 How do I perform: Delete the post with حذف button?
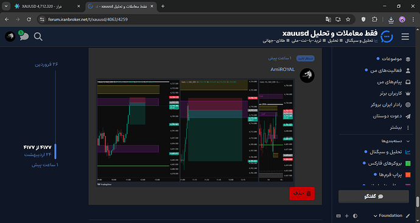(302, 193)
